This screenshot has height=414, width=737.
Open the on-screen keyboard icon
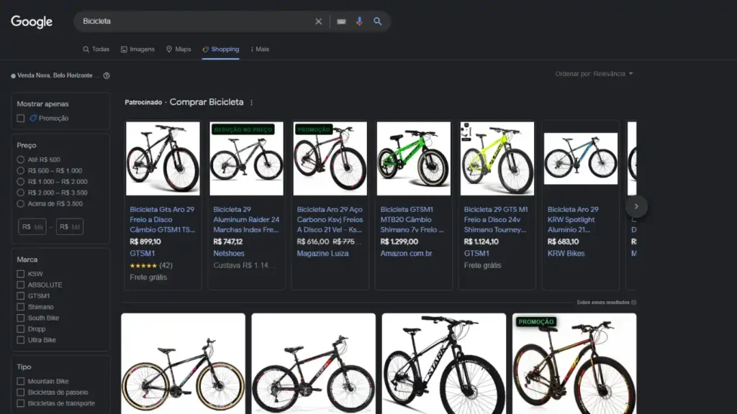[341, 22]
